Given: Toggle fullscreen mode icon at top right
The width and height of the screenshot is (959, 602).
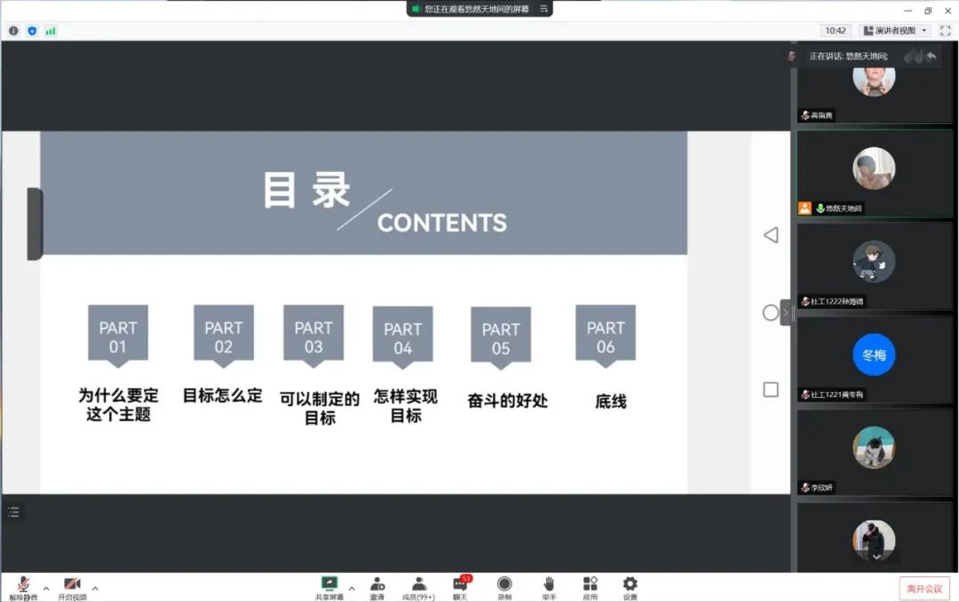Looking at the screenshot, I should click(945, 30).
